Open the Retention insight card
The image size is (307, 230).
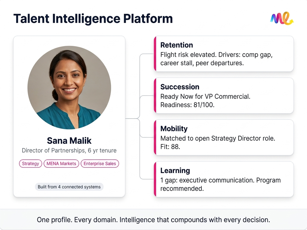[x=224, y=54]
